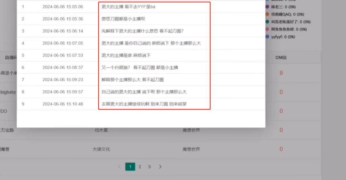This screenshot has height=180, width=346.
Task: Click the DM value 0 in 伐木累 row
Action: coord(281,130)
